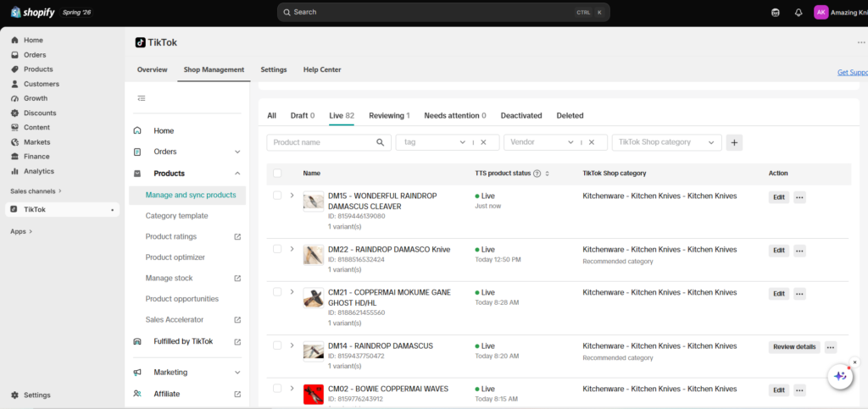The height and width of the screenshot is (409, 868).
Task: Open more actions for DM15 cleaver
Action: [x=799, y=197]
